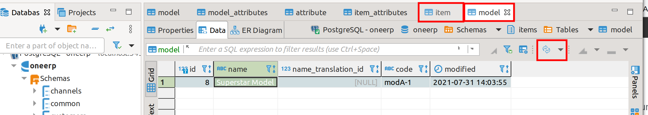Click the object name search field
648x115 pixels.
[x=52, y=46]
